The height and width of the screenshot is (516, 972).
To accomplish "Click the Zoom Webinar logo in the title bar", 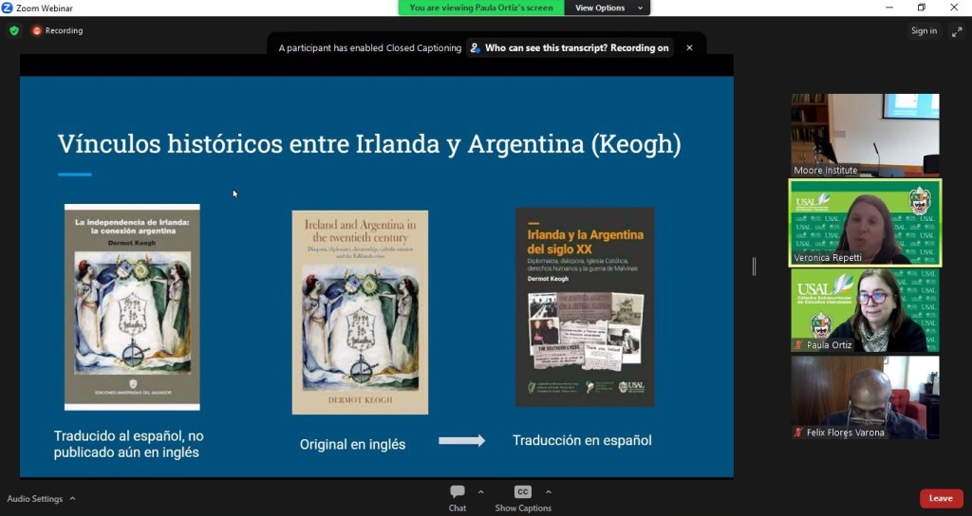I will point(8,8).
